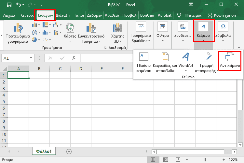Viewport: 244px width, 163px height.
Task: Insert a combo chart
Action: click(57, 32)
